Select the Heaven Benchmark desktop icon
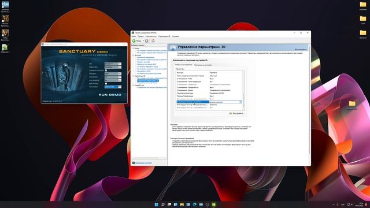Image resolution: width=370 pixels, height=208 pixels. (5, 19)
